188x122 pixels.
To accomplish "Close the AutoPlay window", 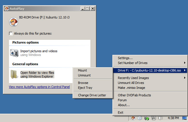I will click(93, 9).
